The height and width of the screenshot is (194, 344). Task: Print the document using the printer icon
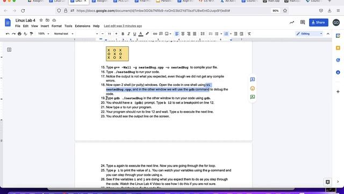(19, 33)
